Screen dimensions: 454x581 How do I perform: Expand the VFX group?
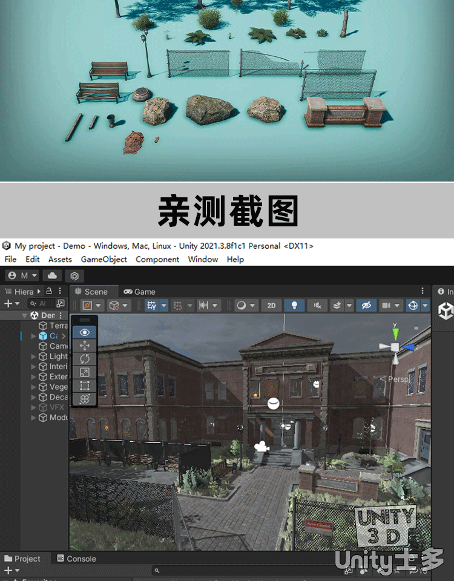(x=33, y=407)
